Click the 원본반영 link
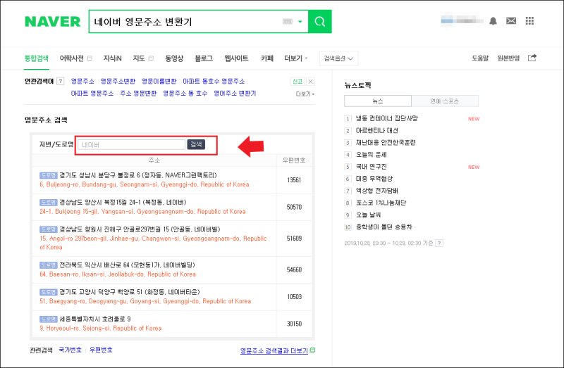The height and width of the screenshot is (368, 564). click(x=508, y=58)
